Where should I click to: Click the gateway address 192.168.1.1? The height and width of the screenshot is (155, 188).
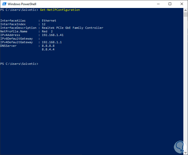click(x=52, y=42)
